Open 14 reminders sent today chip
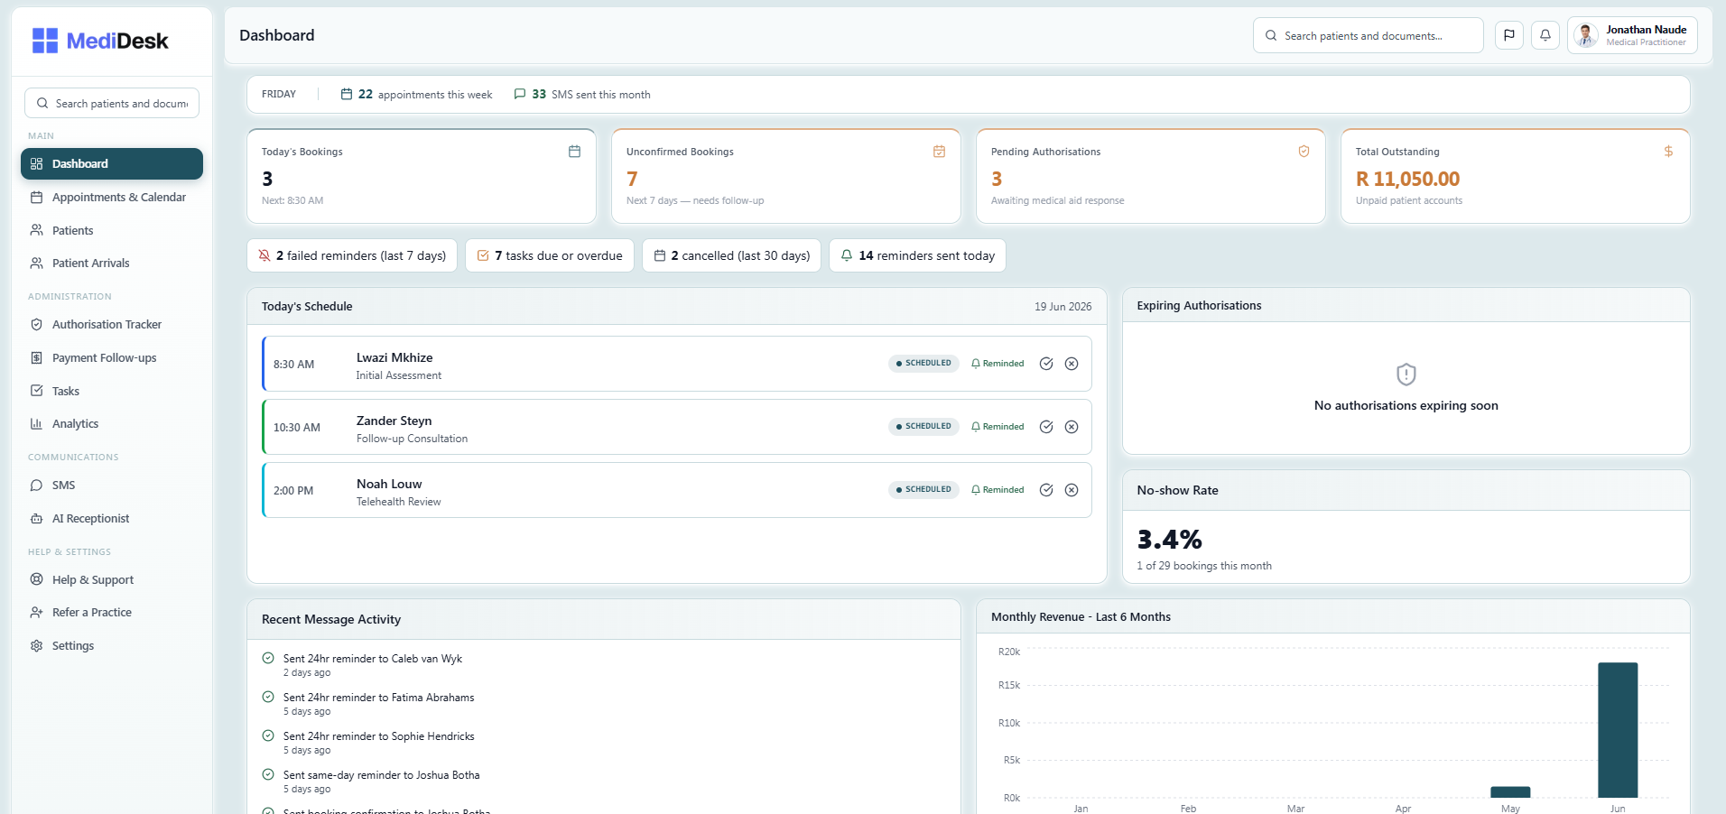The width and height of the screenshot is (1726, 814). click(x=917, y=255)
